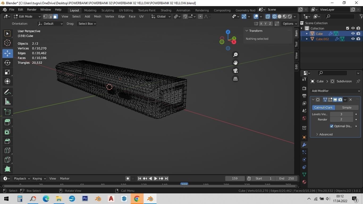Open the Options dropdown

290,24
